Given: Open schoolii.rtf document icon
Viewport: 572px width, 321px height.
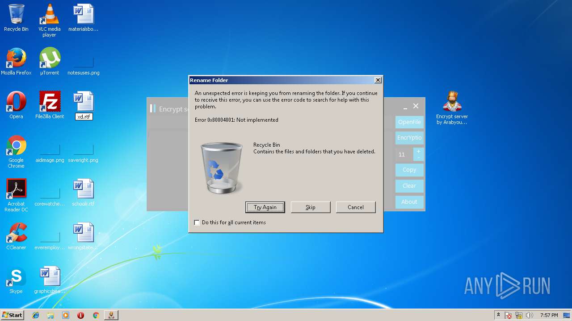Looking at the screenshot, I should (x=83, y=193).
